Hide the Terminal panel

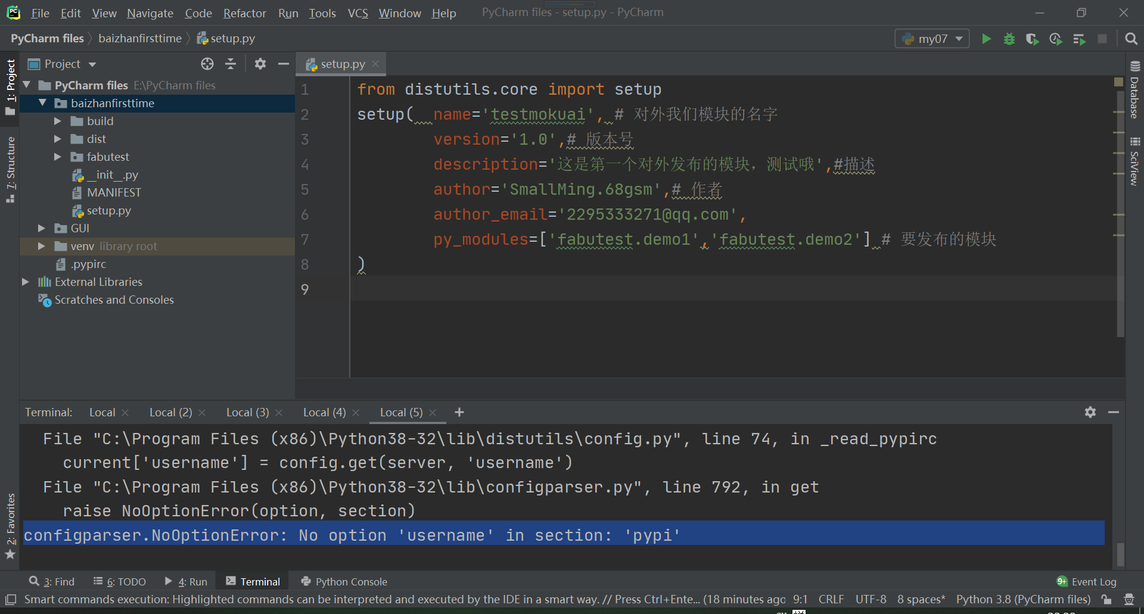[x=1114, y=412]
